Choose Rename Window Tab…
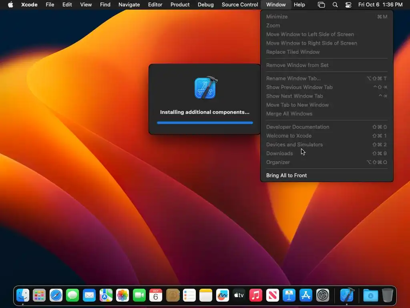This screenshot has height=308, width=410. [x=327, y=78]
